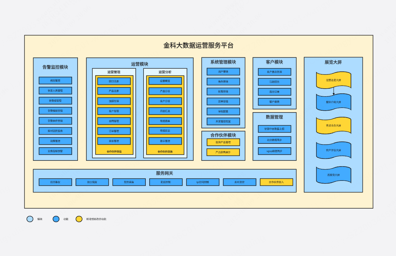Screen dimensions: 396x256
Task: Click 合作伙伴改造 label under 运营分析
Action: pyautogui.click(x=165, y=152)
